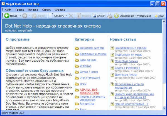Click the green Назад back arrow icon
Viewport: 167px width, 116px height.
(x=7, y=16)
